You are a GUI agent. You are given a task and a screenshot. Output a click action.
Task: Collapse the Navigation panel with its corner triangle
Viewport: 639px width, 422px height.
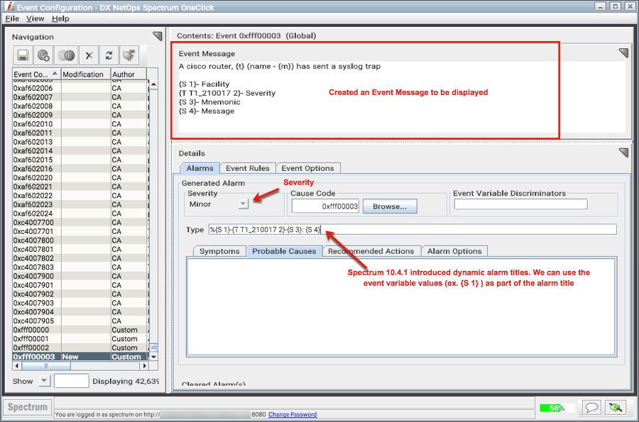158,36
